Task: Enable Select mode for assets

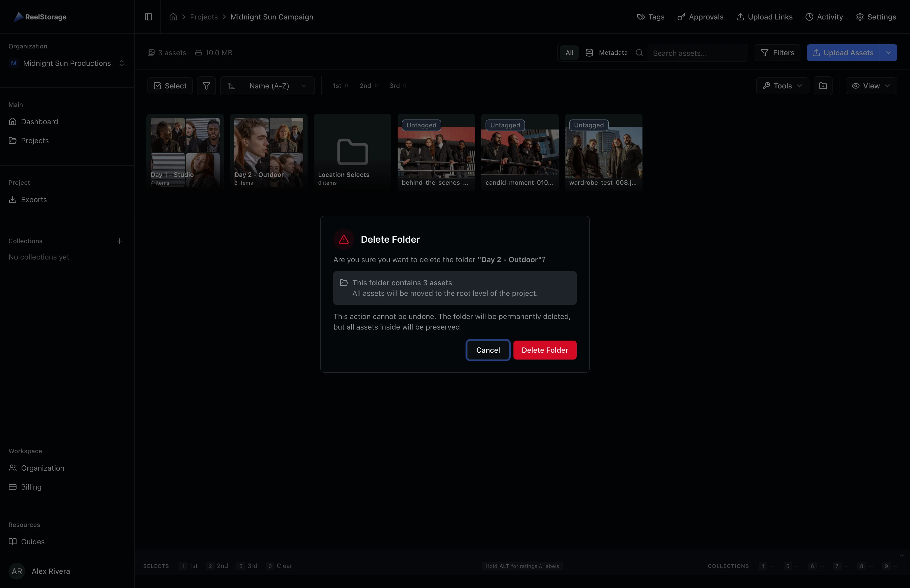Action: pos(170,86)
